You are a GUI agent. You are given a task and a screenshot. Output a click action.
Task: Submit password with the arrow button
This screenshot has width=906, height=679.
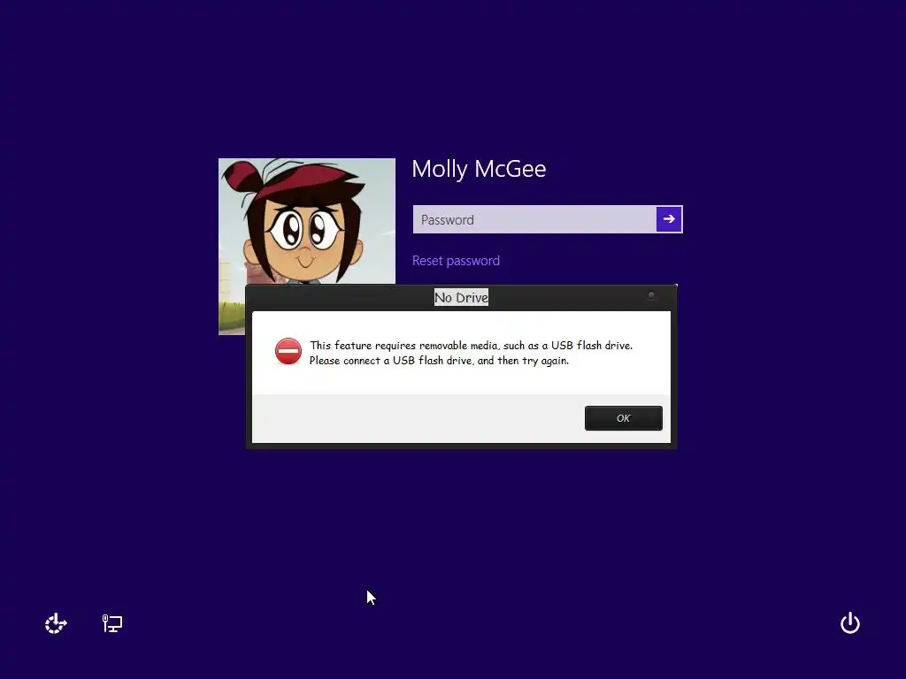pyautogui.click(x=669, y=219)
